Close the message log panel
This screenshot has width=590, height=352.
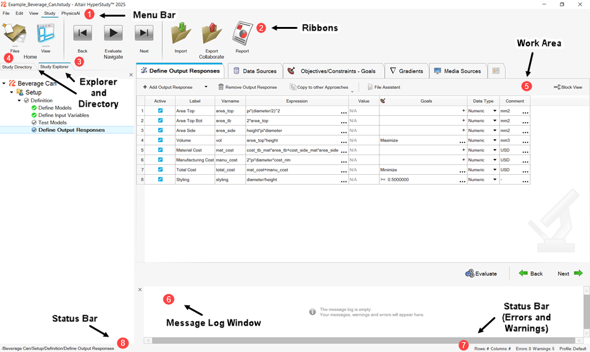140,289
